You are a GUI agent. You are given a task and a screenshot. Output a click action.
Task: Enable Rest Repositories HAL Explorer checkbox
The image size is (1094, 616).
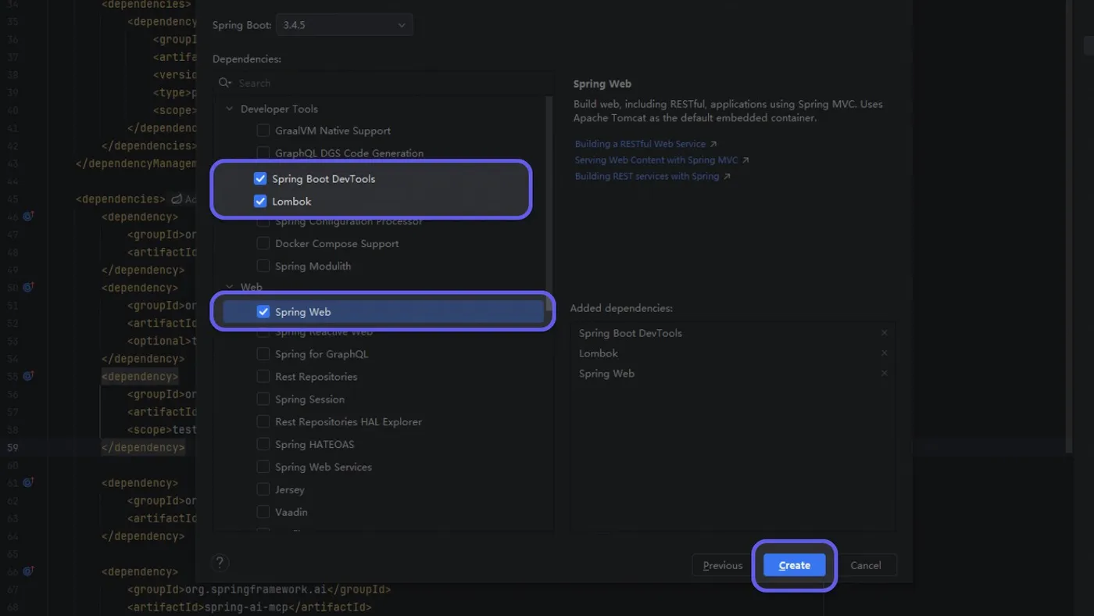(x=263, y=422)
